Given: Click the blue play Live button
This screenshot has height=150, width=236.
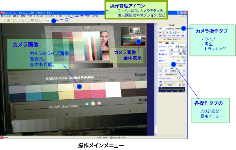Looking at the screenshot, I should point(174,32).
